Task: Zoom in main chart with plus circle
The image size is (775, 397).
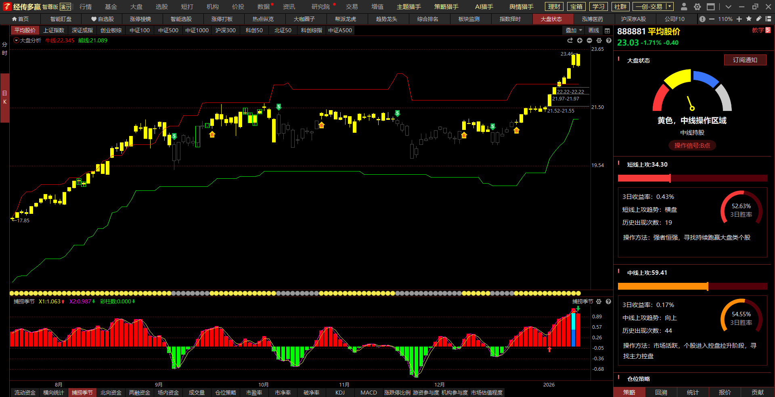Action: pos(580,40)
